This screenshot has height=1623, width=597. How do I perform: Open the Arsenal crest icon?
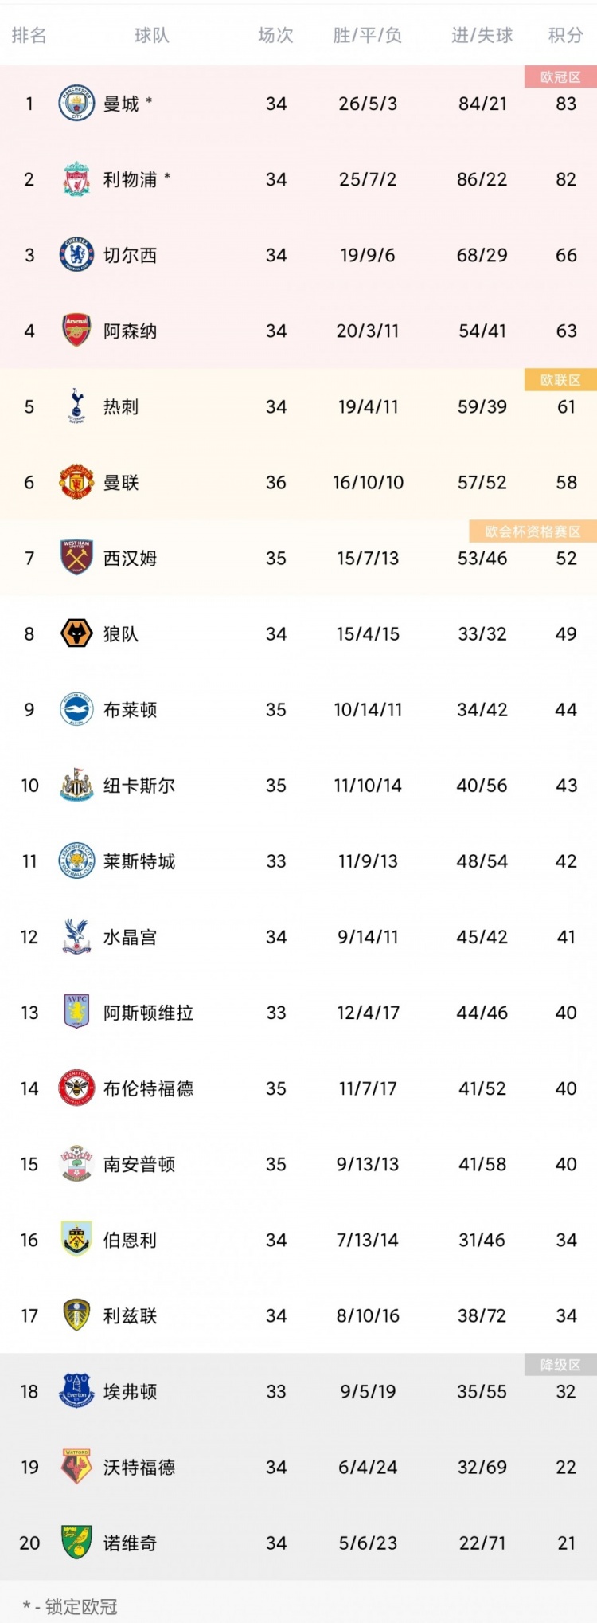pyautogui.click(x=76, y=331)
